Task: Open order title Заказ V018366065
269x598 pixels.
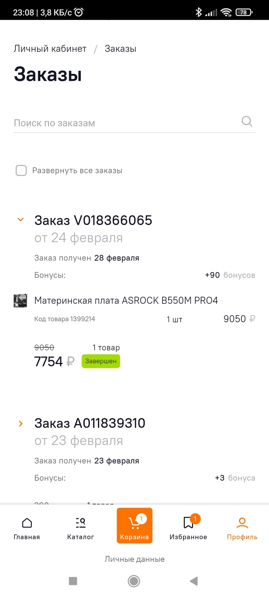Action: pyautogui.click(x=93, y=220)
